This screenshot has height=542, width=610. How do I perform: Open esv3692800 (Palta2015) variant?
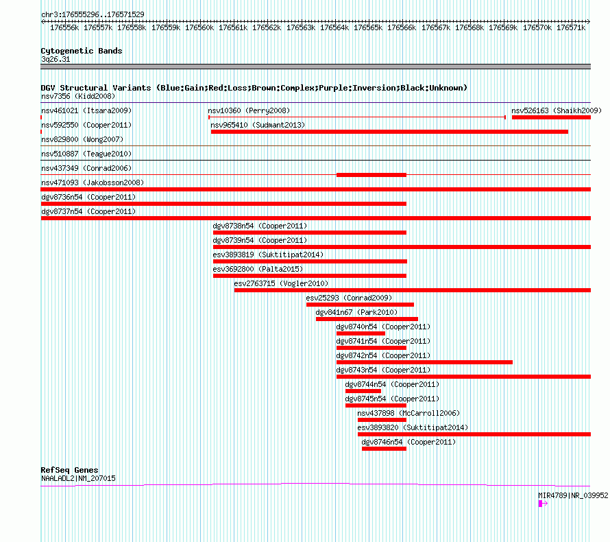(258, 269)
